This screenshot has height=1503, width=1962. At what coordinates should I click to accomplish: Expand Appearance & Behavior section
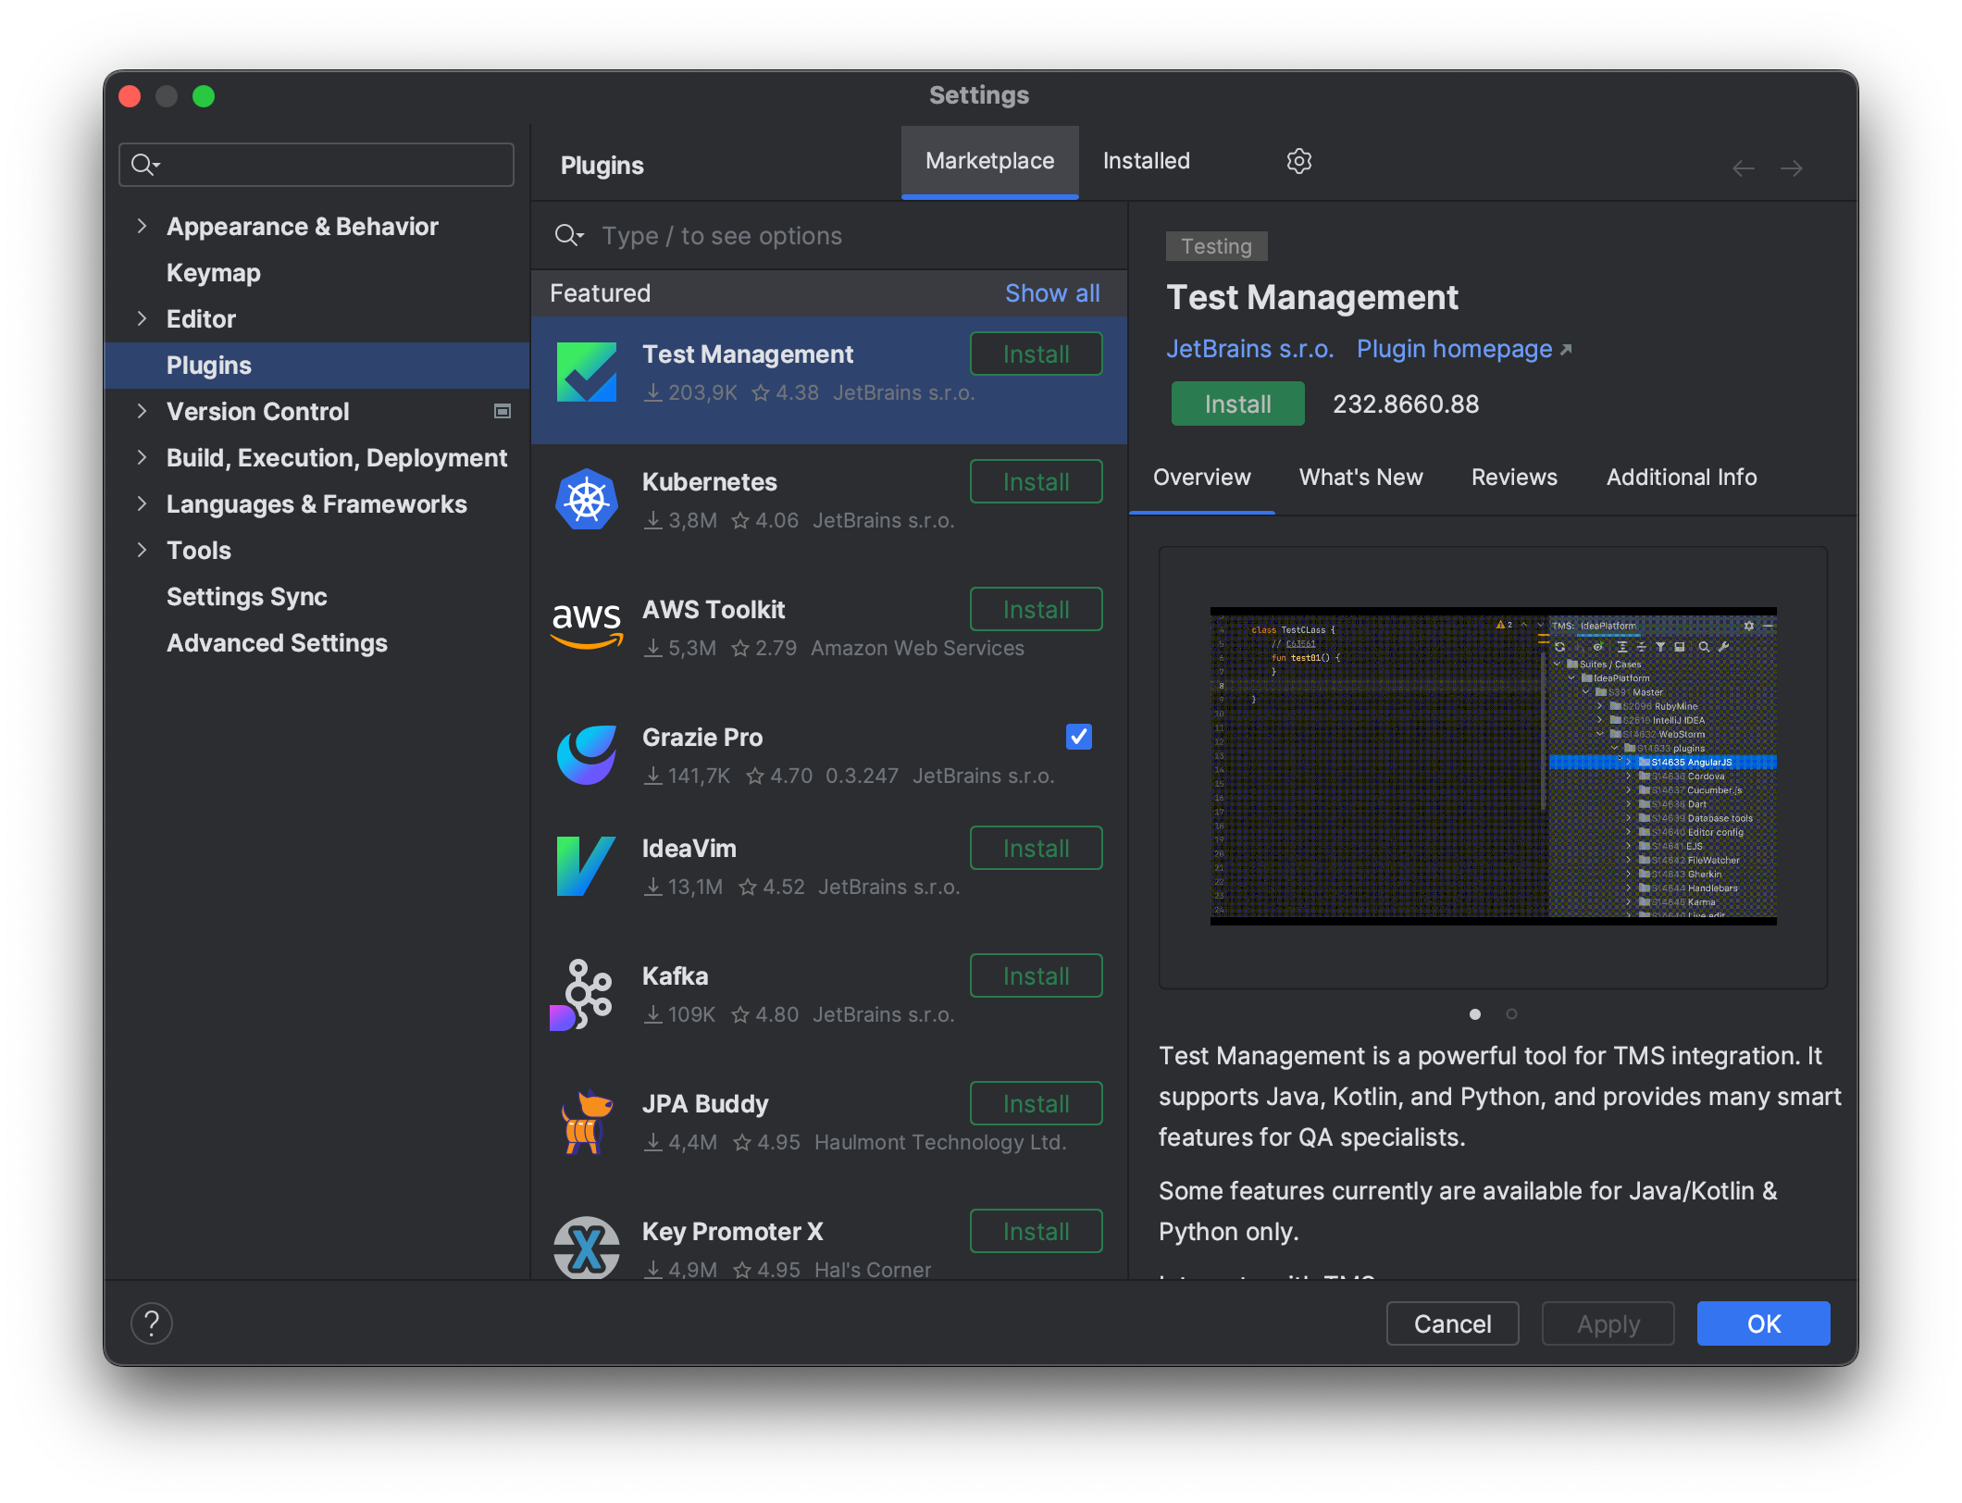pyautogui.click(x=142, y=226)
